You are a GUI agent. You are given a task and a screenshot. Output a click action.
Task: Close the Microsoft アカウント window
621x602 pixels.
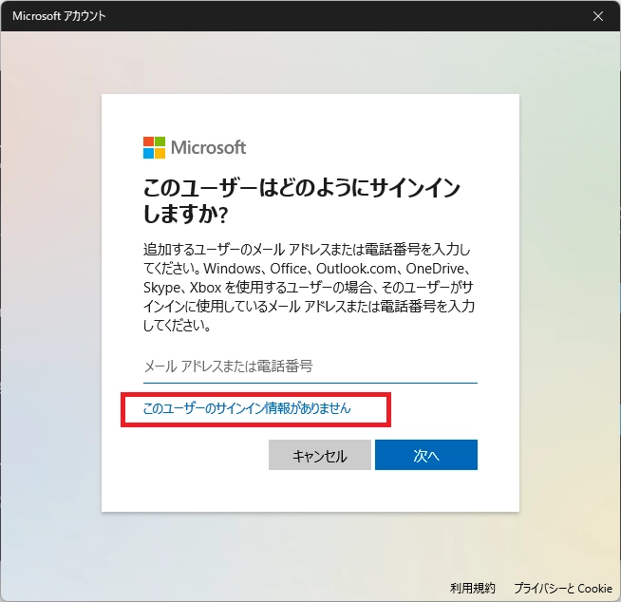tap(597, 16)
